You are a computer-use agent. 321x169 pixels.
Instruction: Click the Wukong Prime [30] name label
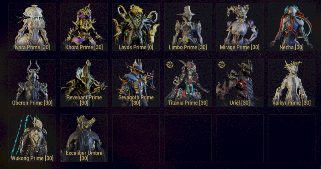point(33,158)
